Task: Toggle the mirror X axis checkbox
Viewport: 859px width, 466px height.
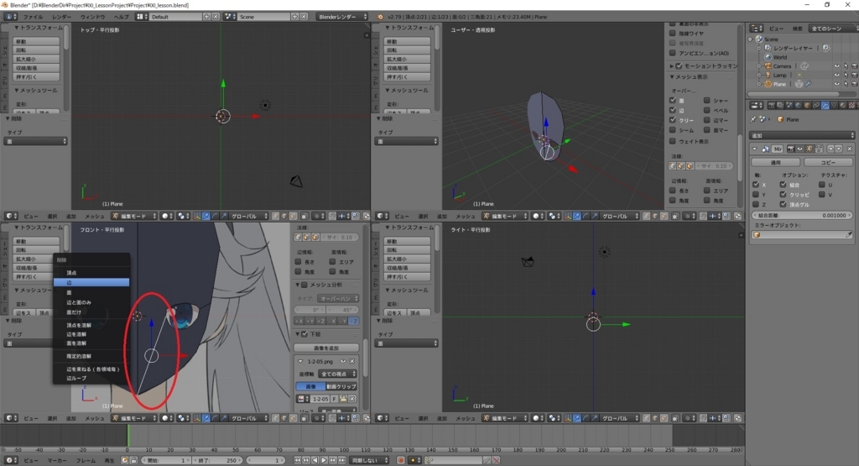Action: pyautogui.click(x=756, y=185)
